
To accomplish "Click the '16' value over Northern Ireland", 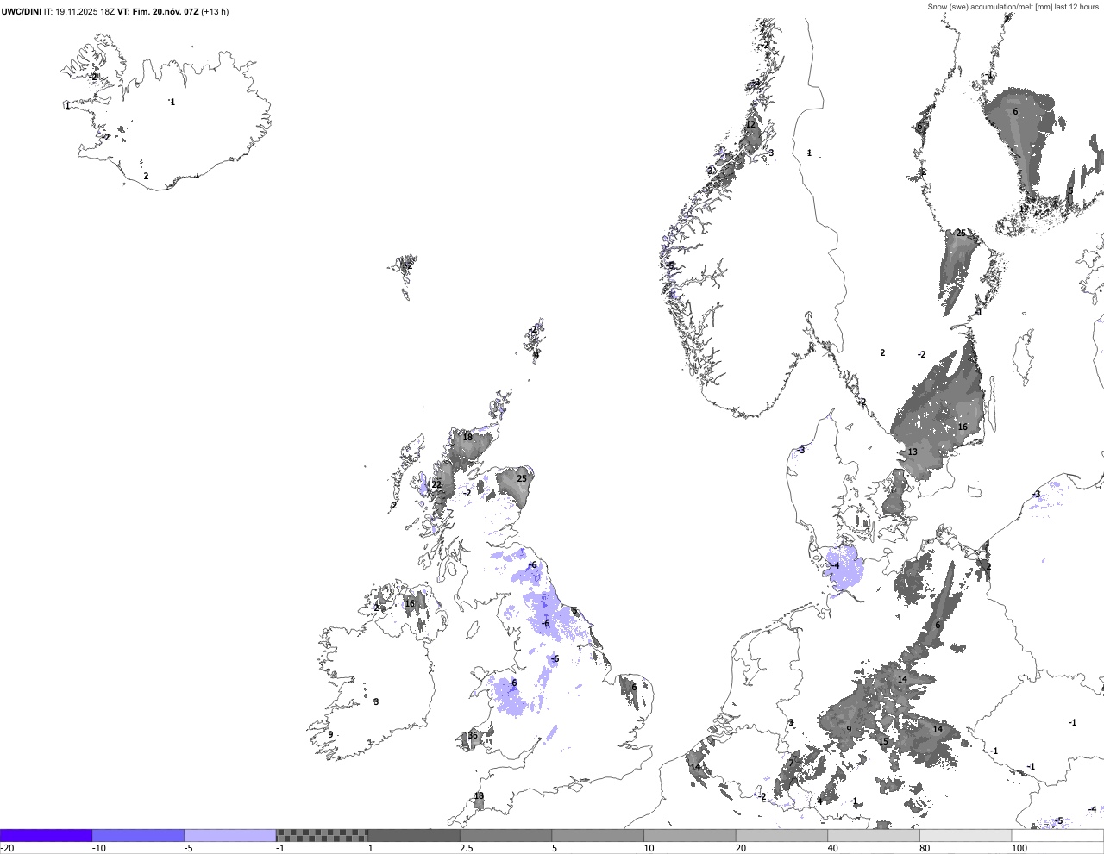I will [410, 603].
